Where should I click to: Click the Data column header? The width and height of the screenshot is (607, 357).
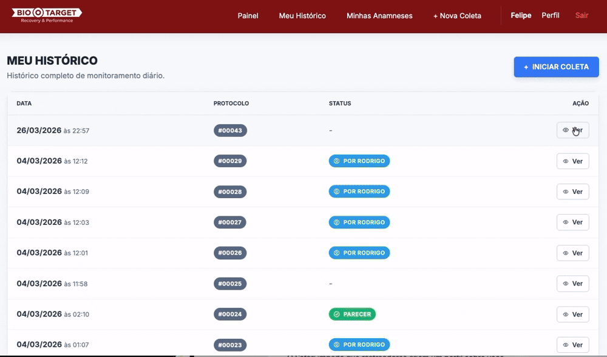tap(24, 104)
